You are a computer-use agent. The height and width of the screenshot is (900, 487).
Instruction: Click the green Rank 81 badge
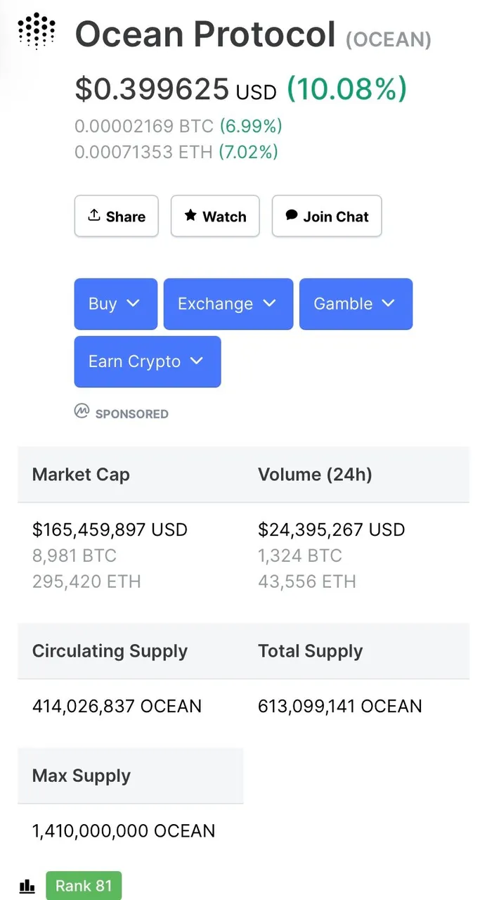click(84, 886)
